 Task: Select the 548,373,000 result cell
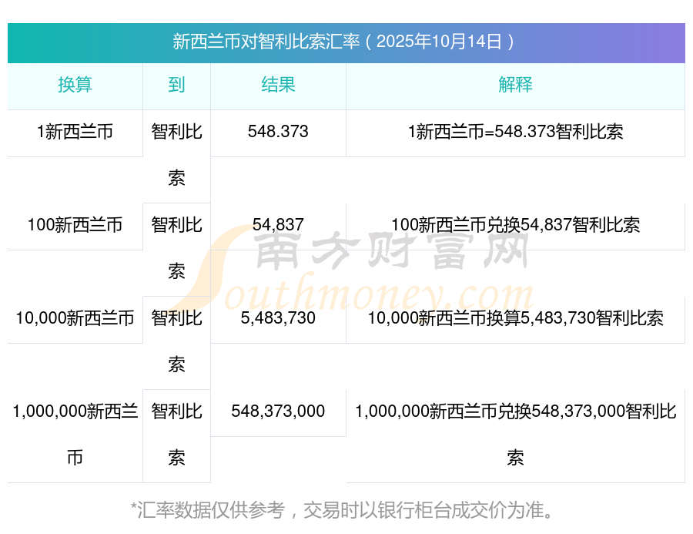click(x=278, y=411)
